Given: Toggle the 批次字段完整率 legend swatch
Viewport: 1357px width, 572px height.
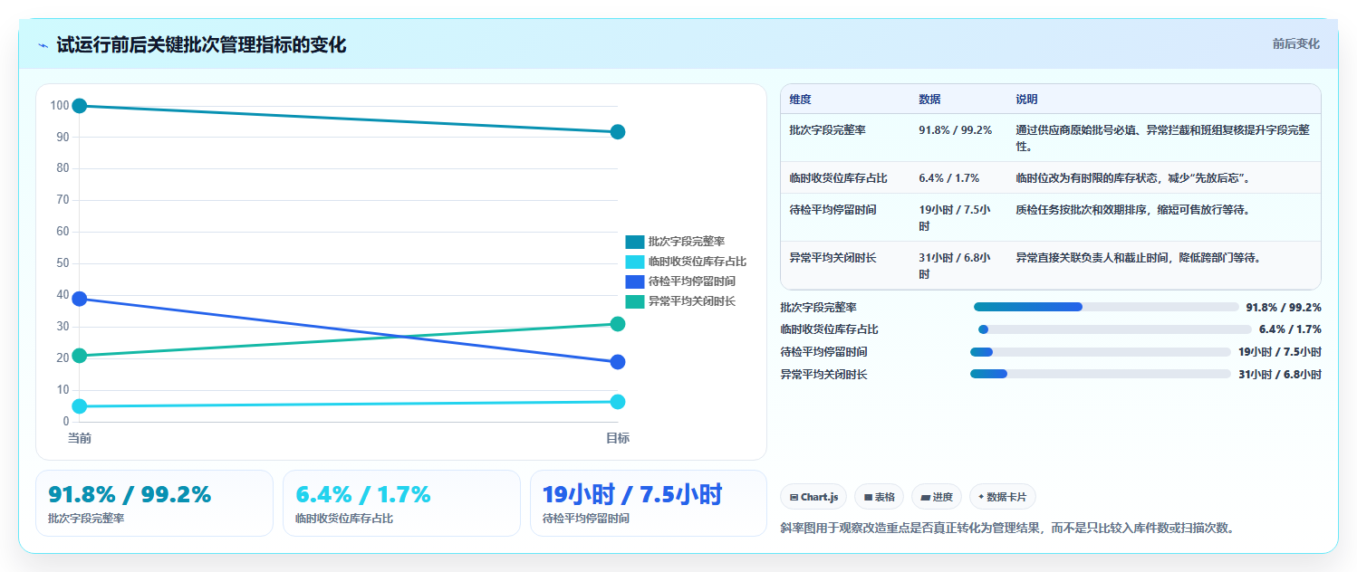Looking at the screenshot, I should 635,242.
